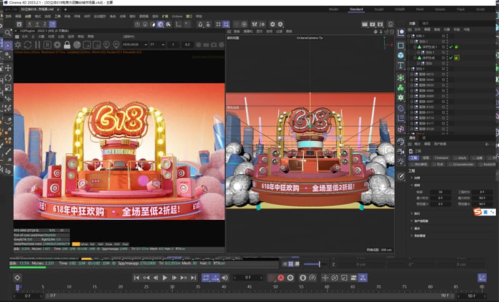Image resolution: width=499 pixels, height=302 pixels.
Task: Click the Camera object icon in palette
Action: [x=400, y=152]
